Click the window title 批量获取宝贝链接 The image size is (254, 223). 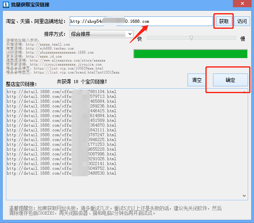pyautogui.click(x=30, y=4)
